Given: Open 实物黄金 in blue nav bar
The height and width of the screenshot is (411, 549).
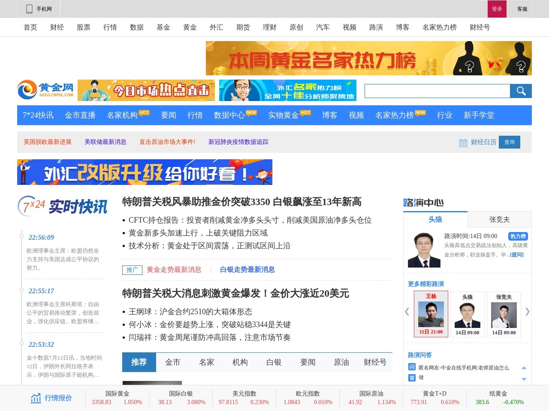Looking at the screenshot, I should (284, 115).
